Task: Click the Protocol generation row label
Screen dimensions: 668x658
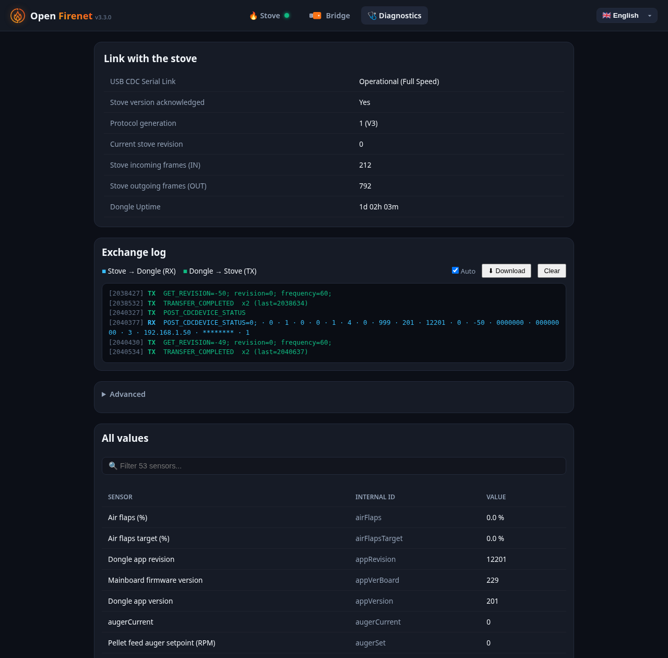Action: (x=143, y=123)
